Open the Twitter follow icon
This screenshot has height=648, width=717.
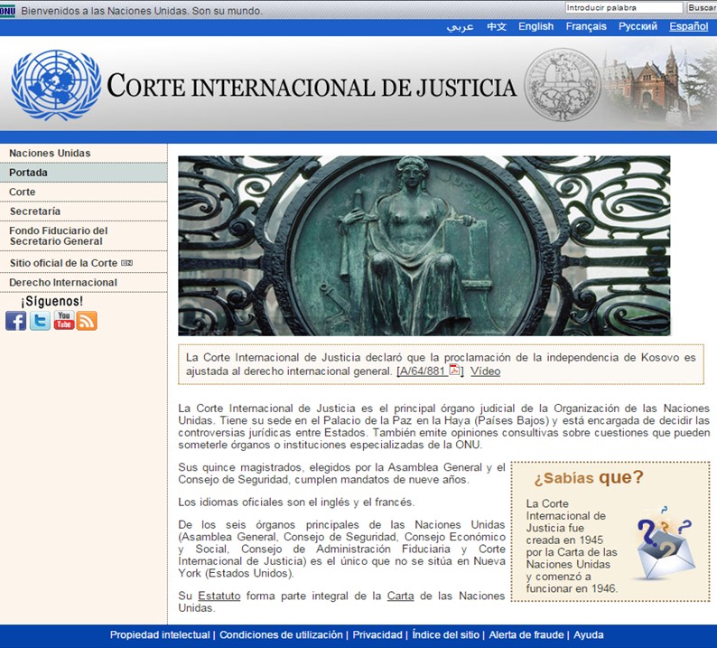pyautogui.click(x=40, y=321)
